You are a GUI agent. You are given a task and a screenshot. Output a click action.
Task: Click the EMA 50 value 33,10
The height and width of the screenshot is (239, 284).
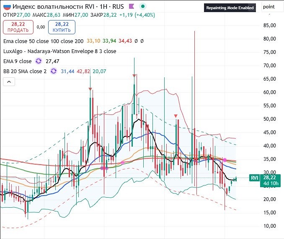tap(93, 41)
